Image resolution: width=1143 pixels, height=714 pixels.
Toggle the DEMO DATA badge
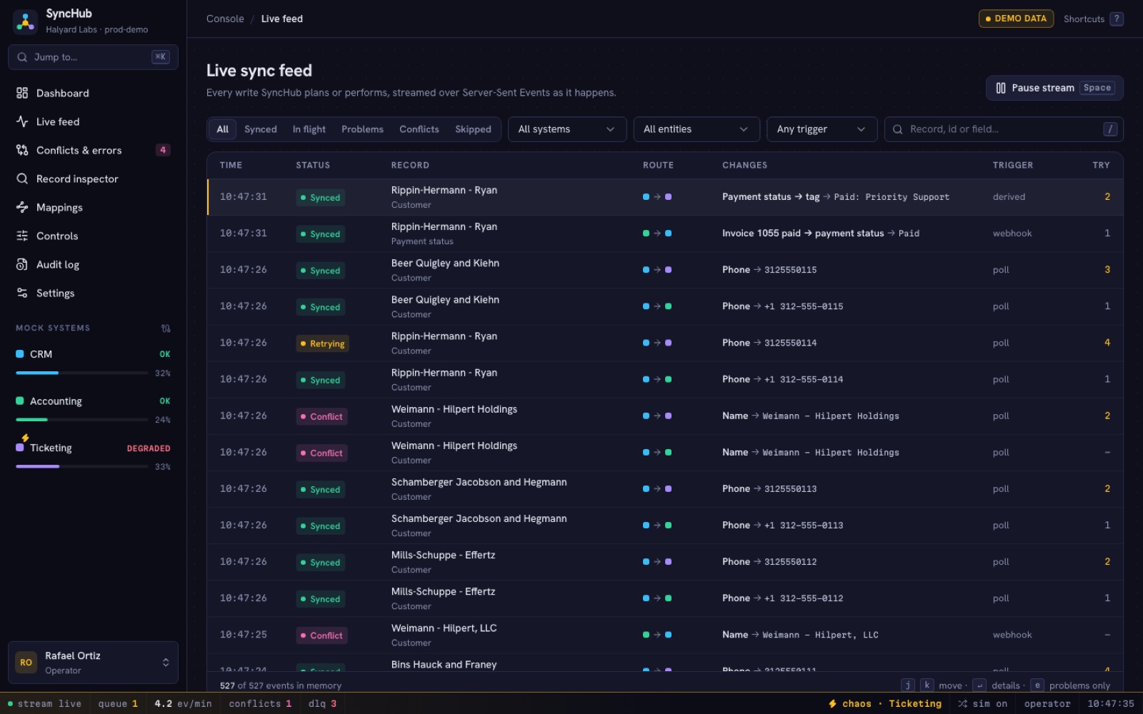click(x=1016, y=19)
